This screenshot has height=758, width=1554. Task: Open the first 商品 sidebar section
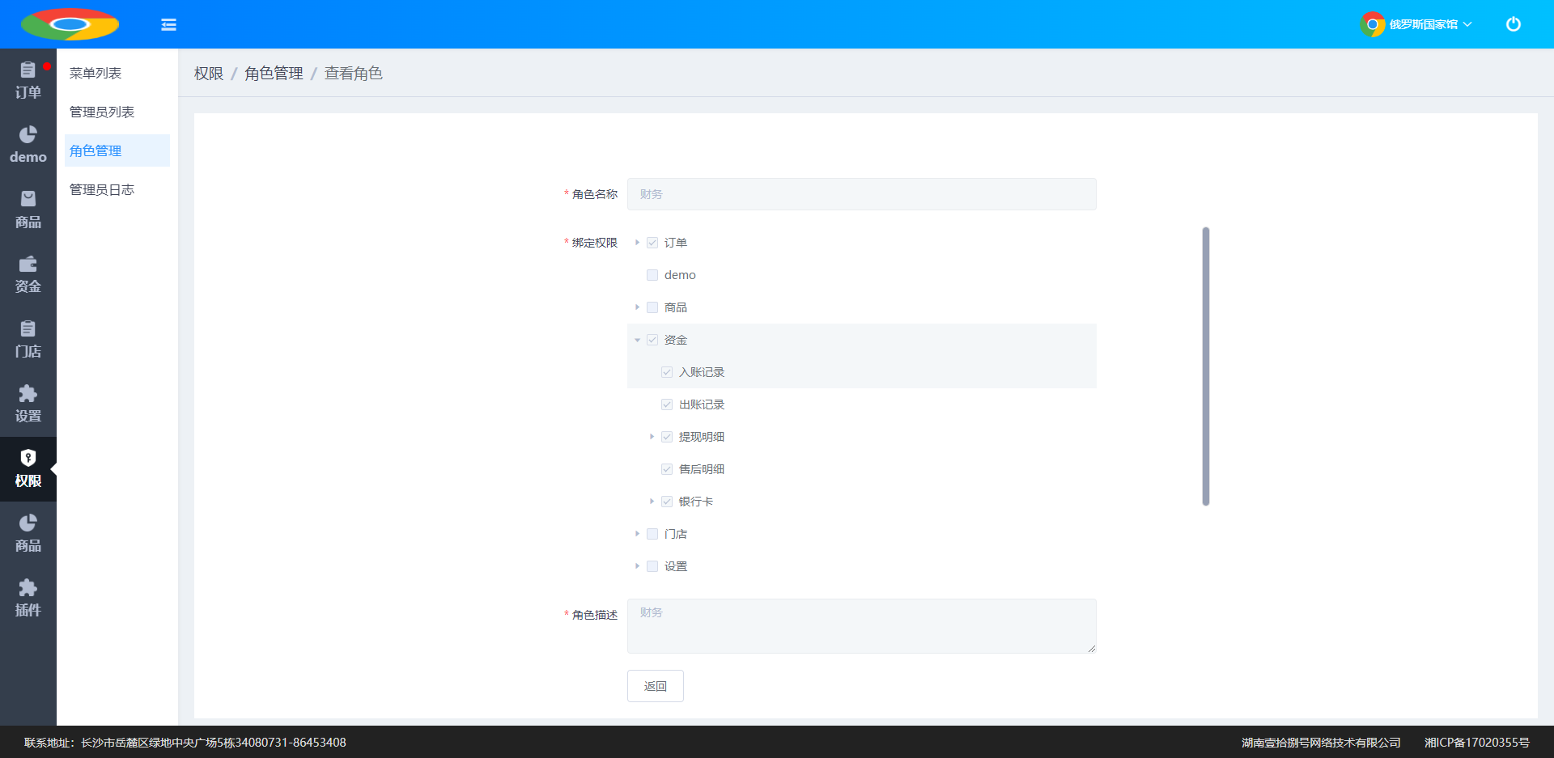click(28, 210)
